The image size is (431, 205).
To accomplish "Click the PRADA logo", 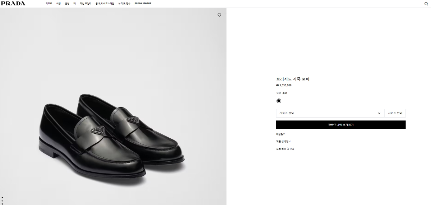I will [x=13, y=4].
